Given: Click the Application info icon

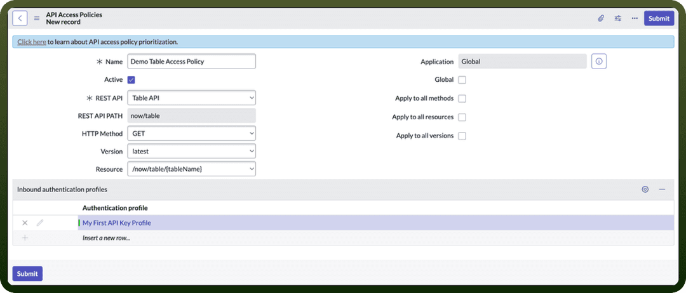Looking at the screenshot, I should pyautogui.click(x=599, y=62).
